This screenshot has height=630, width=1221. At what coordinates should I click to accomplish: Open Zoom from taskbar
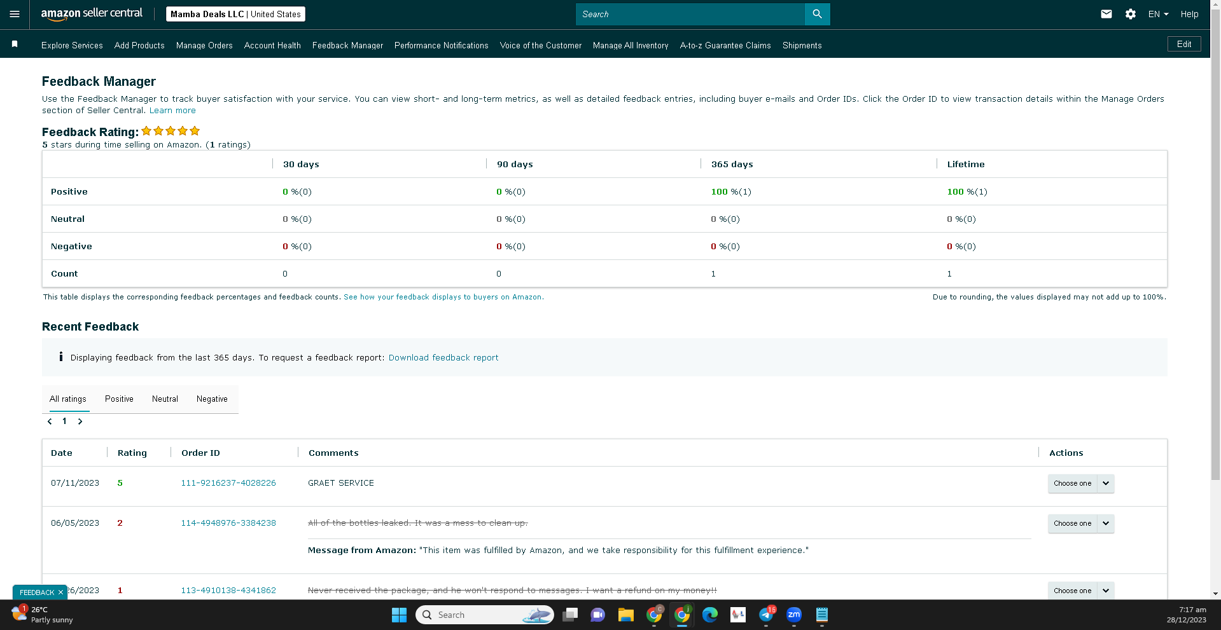[x=794, y=615]
